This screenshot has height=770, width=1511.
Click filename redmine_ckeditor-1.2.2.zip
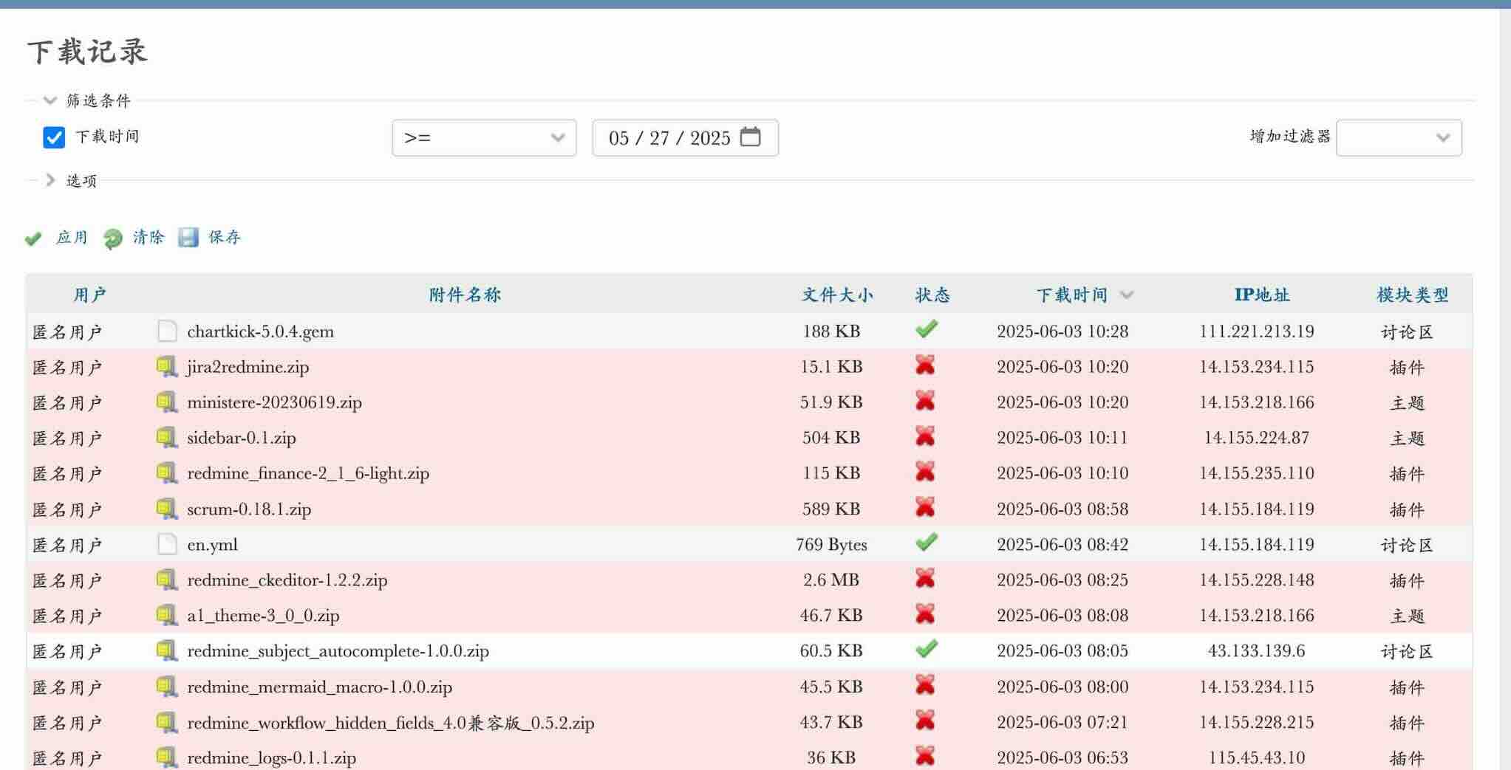[x=287, y=580]
